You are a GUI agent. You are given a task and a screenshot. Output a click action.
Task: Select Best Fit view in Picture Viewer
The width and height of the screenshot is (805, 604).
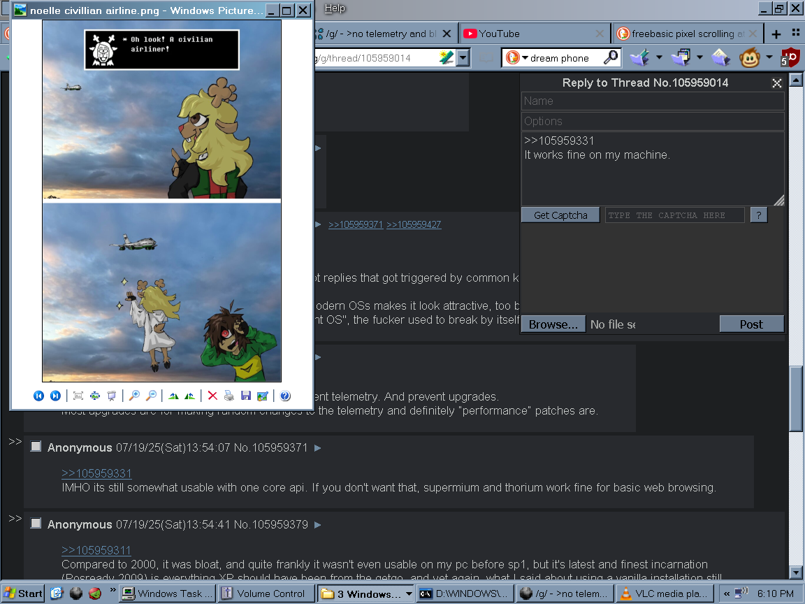(x=78, y=396)
